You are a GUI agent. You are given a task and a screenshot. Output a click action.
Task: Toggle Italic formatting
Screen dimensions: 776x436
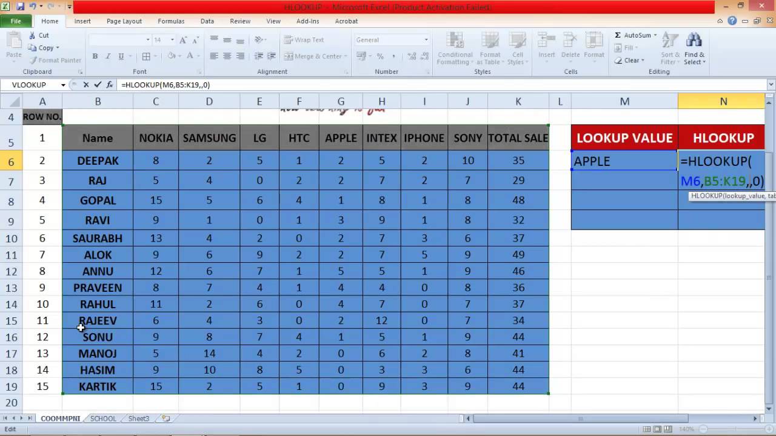click(109, 56)
